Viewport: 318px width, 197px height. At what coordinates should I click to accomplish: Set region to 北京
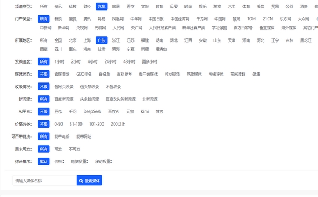(73, 40)
